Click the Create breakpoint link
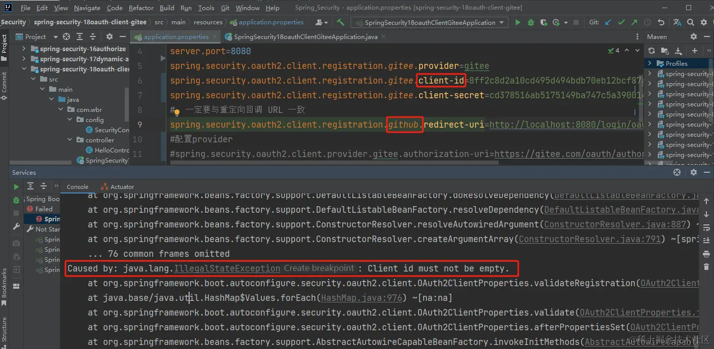The width and height of the screenshot is (714, 349). pyautogui.click(x=319, y=268)
